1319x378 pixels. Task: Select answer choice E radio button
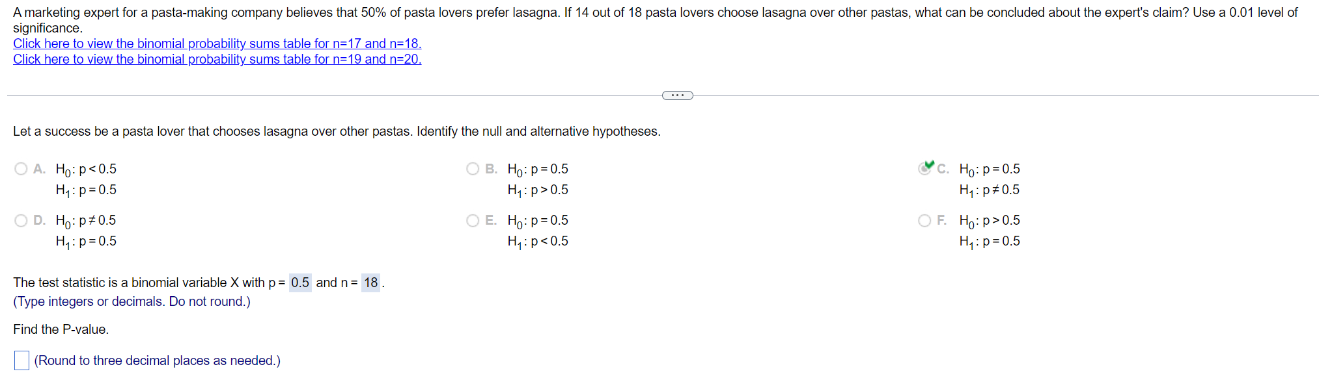[472, 220]
